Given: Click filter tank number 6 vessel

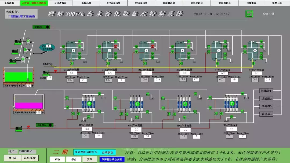Looking at the screenshot, I should coord(255,50).
